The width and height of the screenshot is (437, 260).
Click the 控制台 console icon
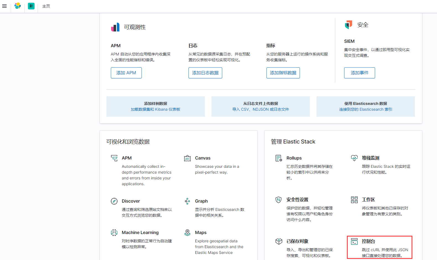point(354,242)
